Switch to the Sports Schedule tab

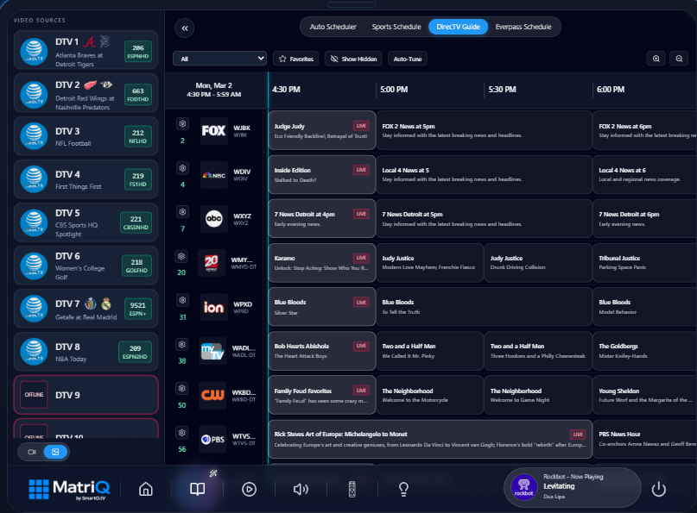point(396,26)
